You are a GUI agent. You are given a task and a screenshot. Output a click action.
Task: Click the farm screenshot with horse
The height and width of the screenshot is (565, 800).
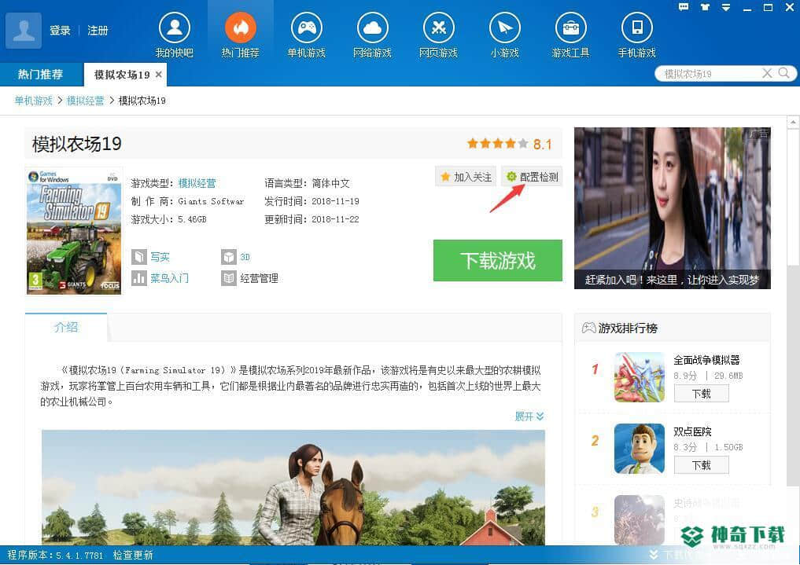(293, 487)
